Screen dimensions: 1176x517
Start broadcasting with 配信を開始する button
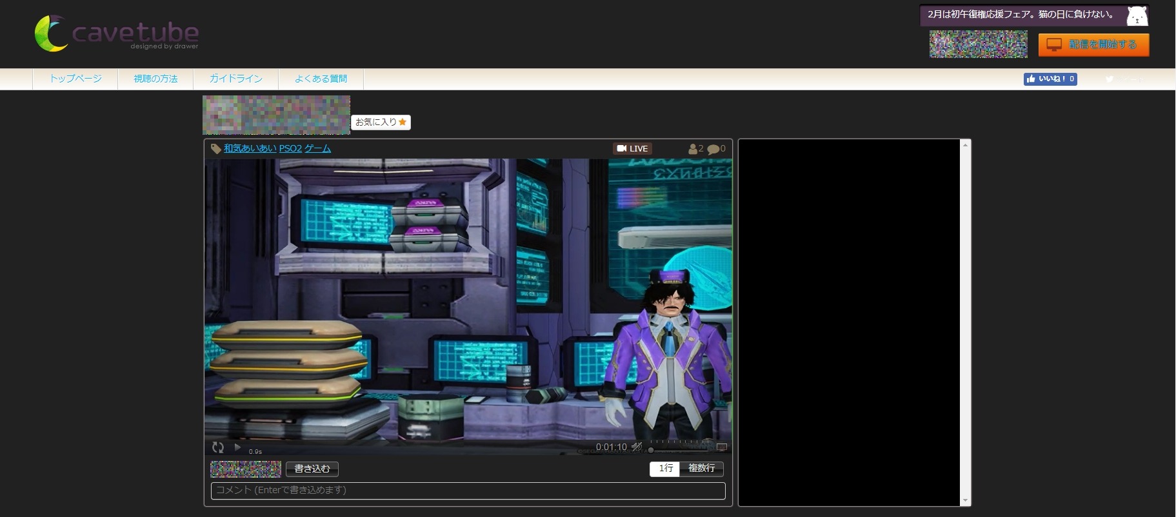click(x=1093, y=44)
